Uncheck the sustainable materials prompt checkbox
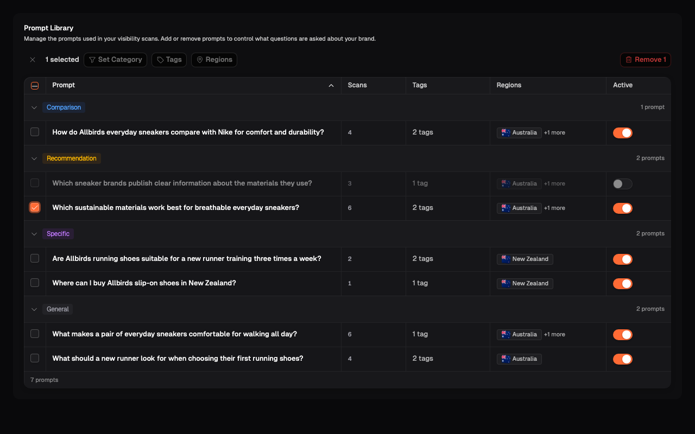Screen dimensions: 695x434 (x=35, y=208)
